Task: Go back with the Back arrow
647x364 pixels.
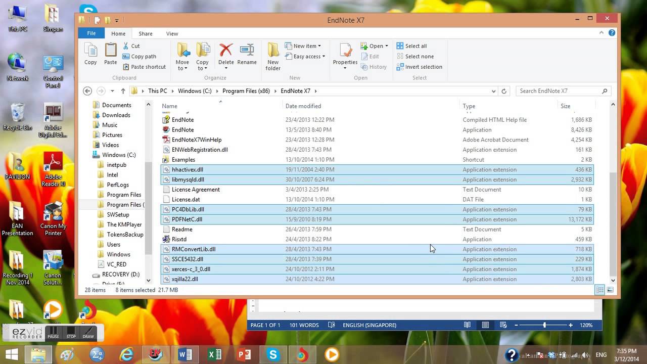Action: coord(87,91)
